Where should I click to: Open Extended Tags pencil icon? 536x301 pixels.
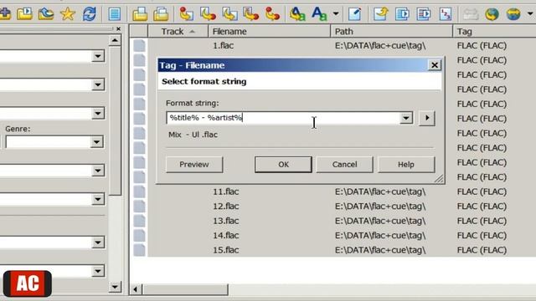[354, 14]
